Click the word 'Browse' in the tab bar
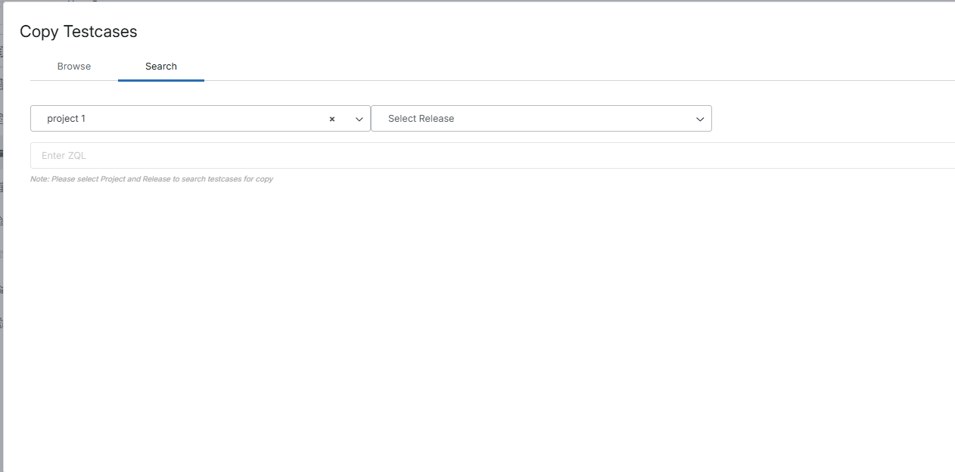Image resolution: width=955 pixels, height=472 pixels. click(x=74, y=67)
